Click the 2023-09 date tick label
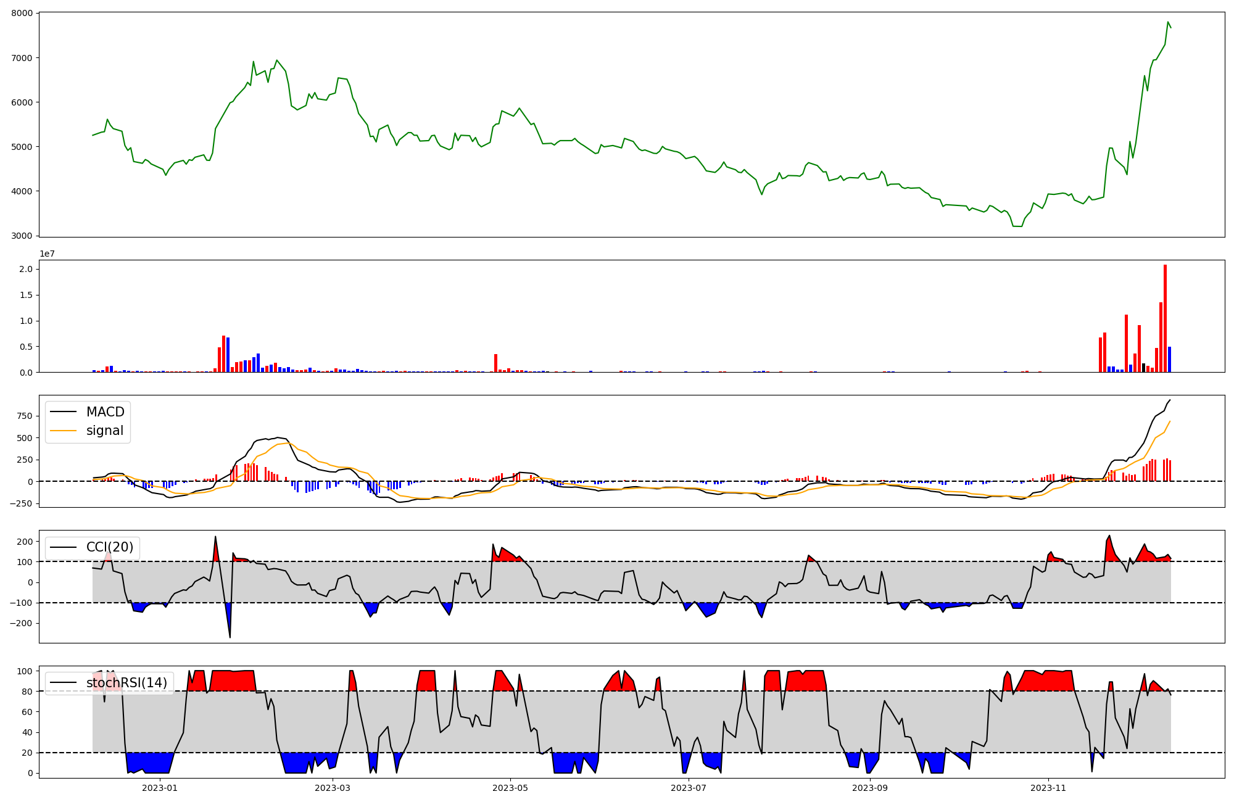Screen dimensions: 1234x802 [870, 788]
